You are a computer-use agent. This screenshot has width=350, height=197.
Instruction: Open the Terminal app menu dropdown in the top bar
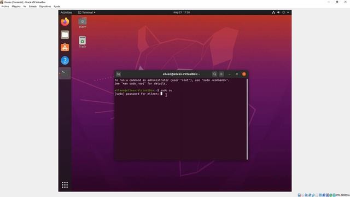click(87, 12)
